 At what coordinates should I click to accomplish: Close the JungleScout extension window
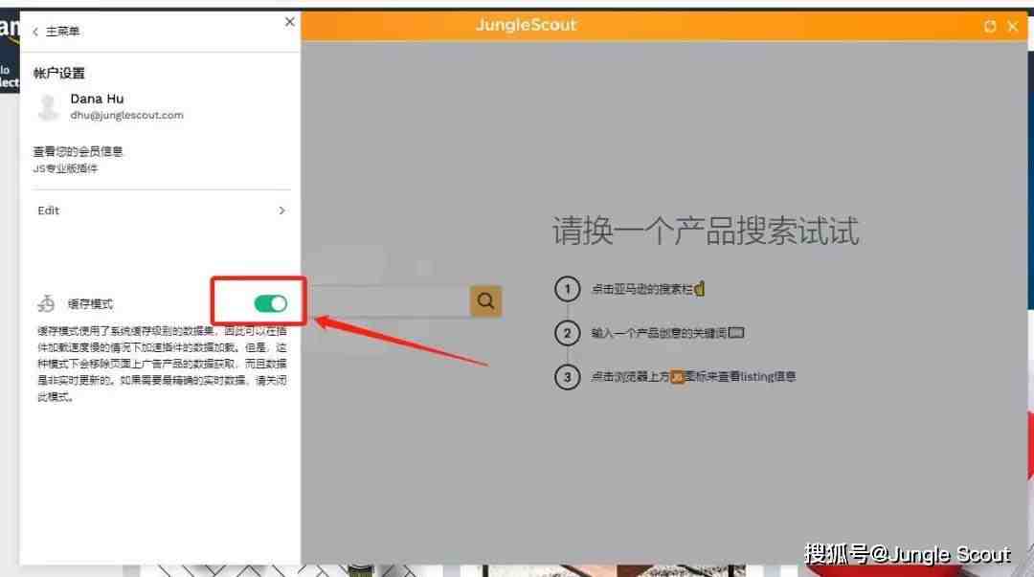click(1013, 27)
